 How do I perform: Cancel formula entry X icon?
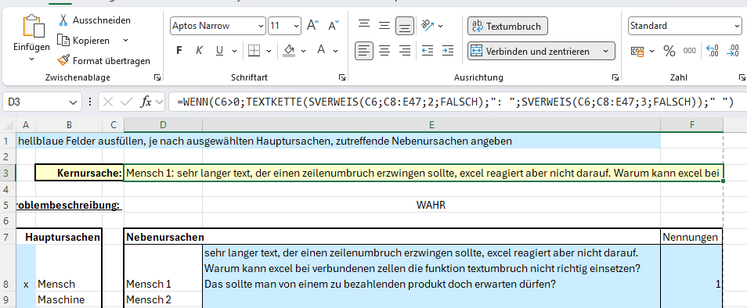pos(108,102)
